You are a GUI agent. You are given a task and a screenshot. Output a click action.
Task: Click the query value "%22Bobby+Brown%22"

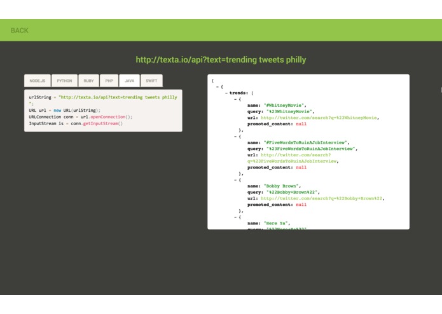[292, 192]
